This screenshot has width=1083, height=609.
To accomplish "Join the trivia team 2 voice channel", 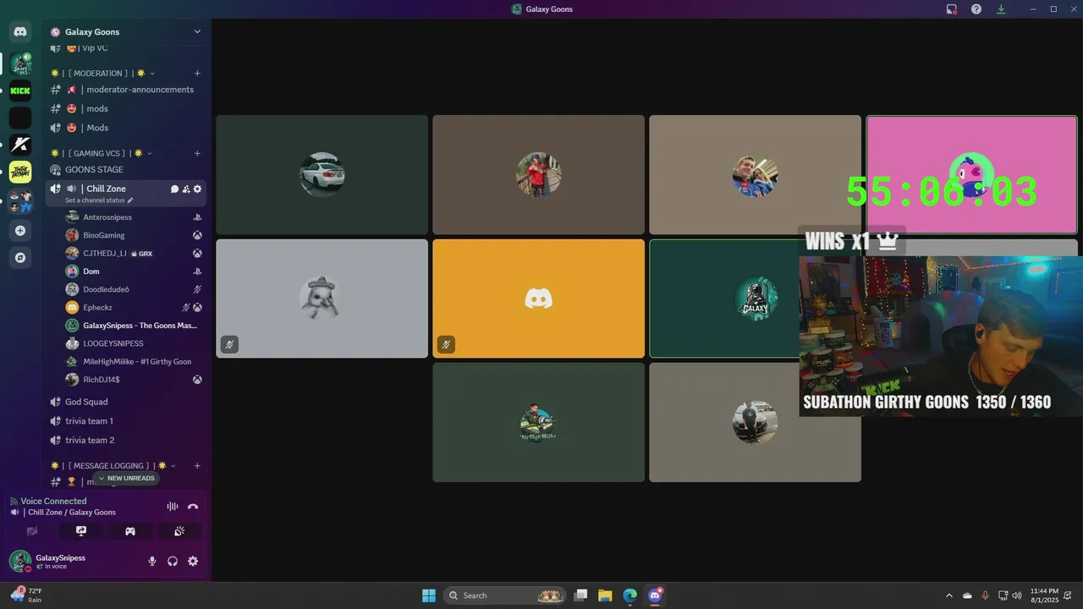I will pyautogui.click(x=125, y=440).
